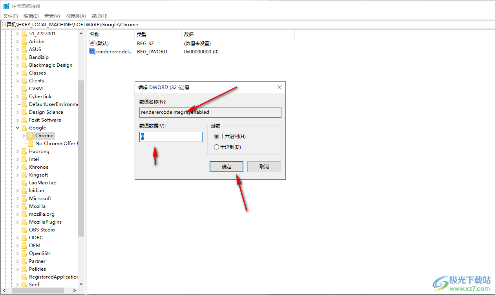Click the OBS Studio folder icon

click(x=24, y=229)
